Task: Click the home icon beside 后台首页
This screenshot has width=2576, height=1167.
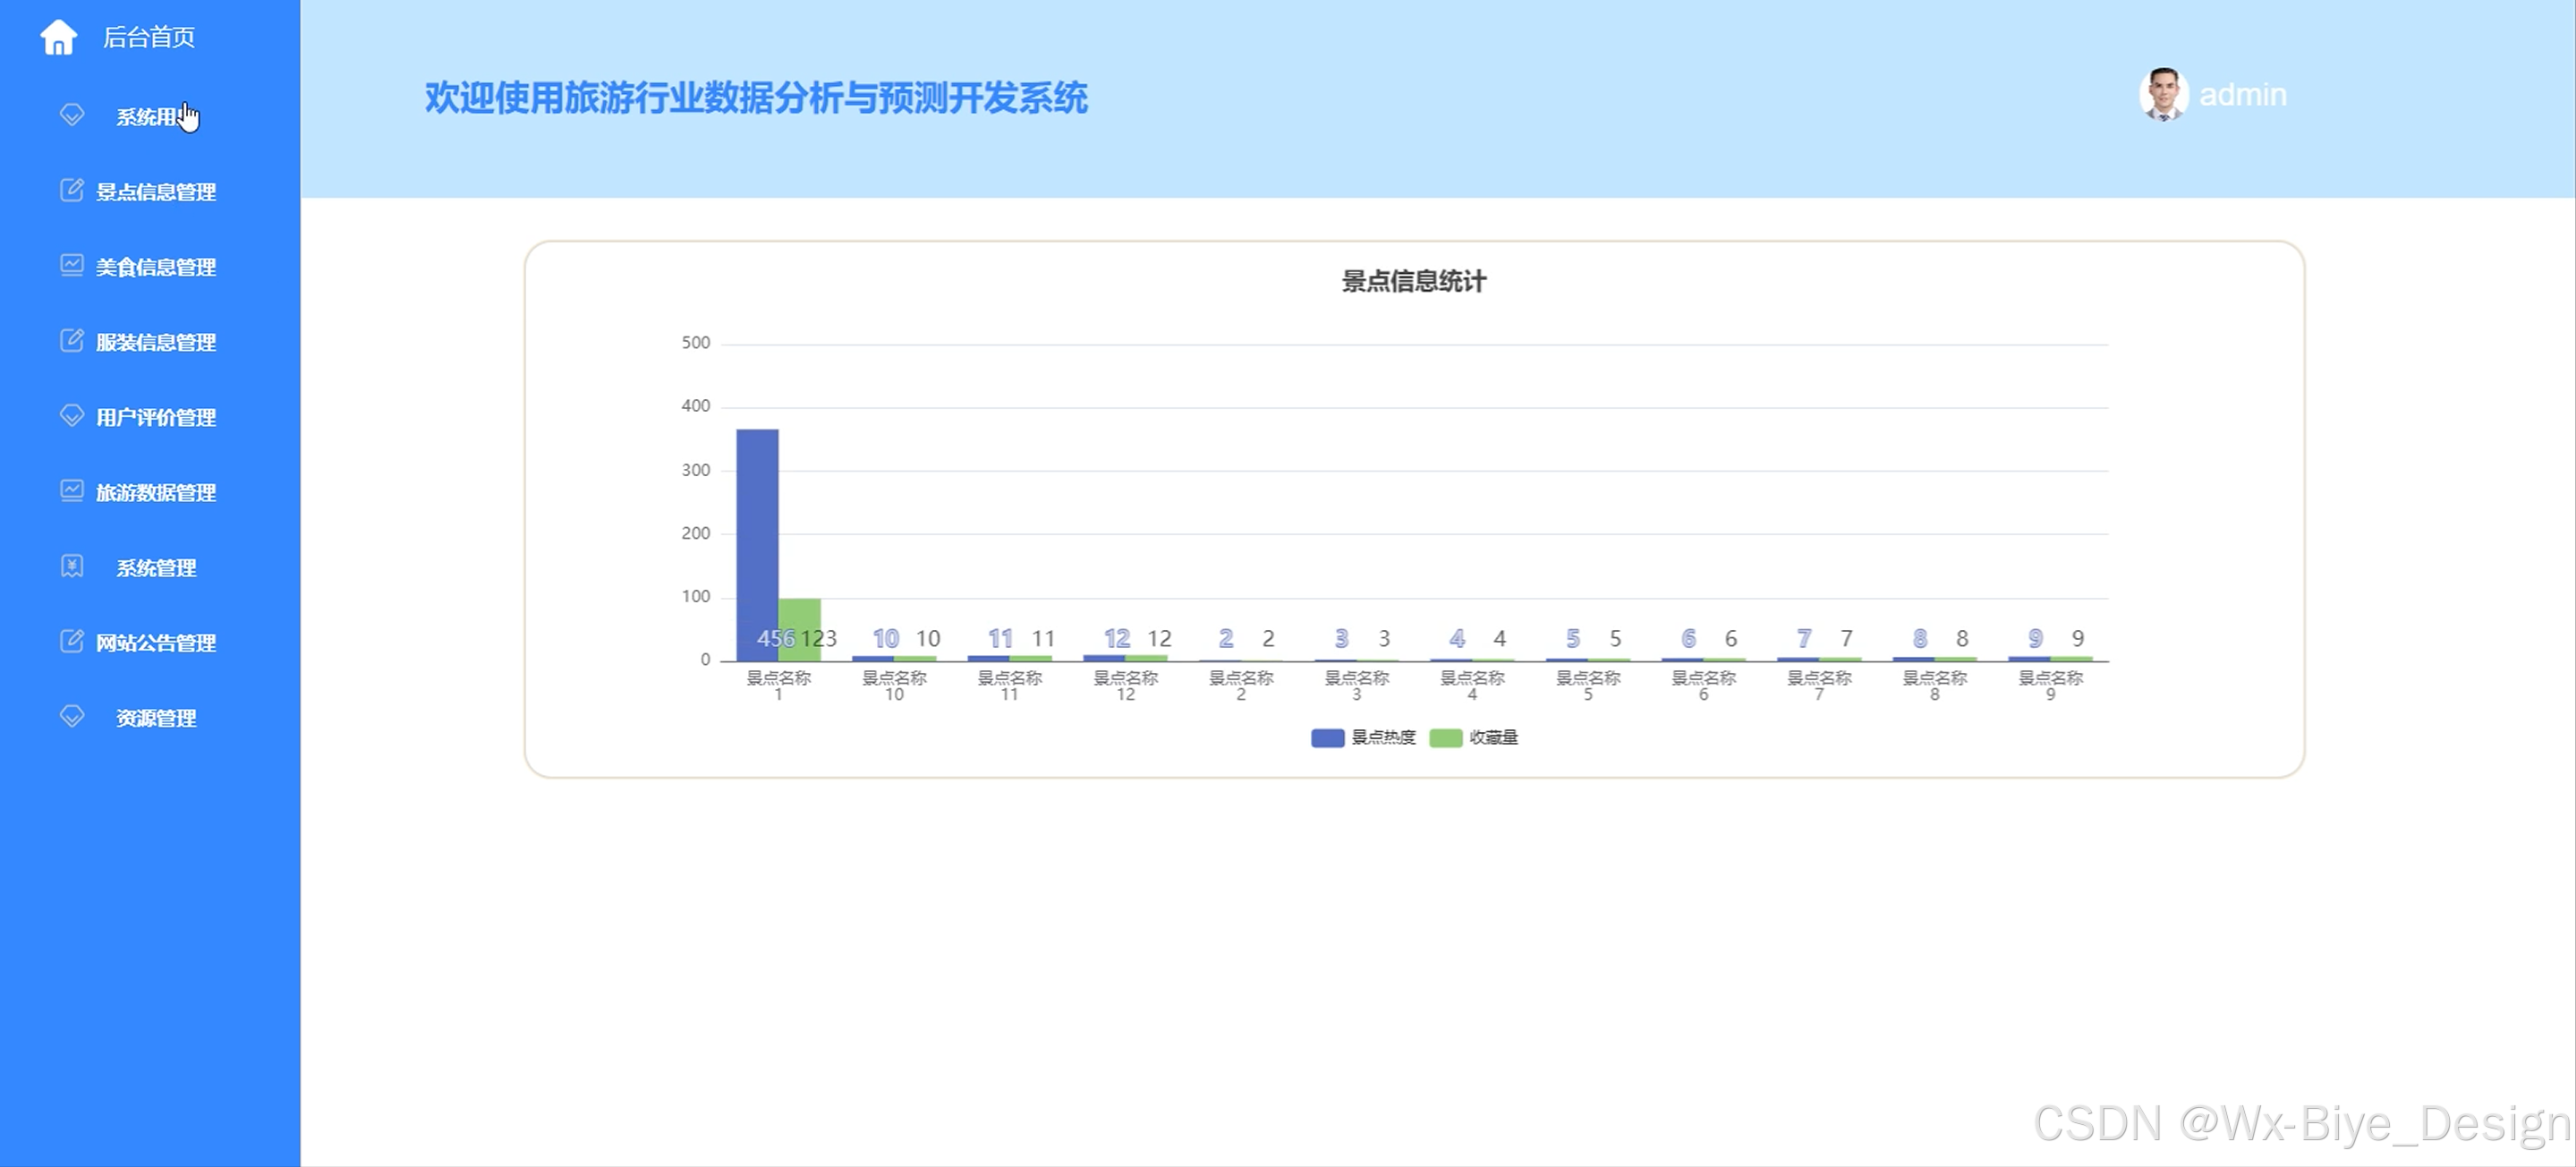Action: 58,37
